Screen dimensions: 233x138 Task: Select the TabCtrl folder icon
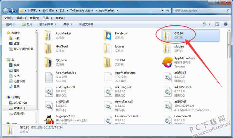tap(108, 62)
